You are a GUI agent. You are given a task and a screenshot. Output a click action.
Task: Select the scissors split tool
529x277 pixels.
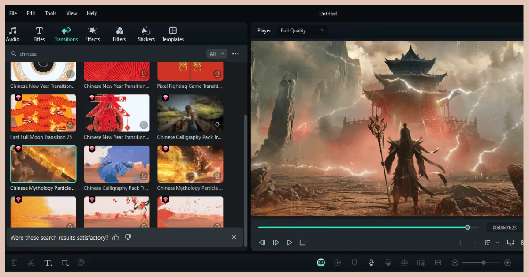31,262
